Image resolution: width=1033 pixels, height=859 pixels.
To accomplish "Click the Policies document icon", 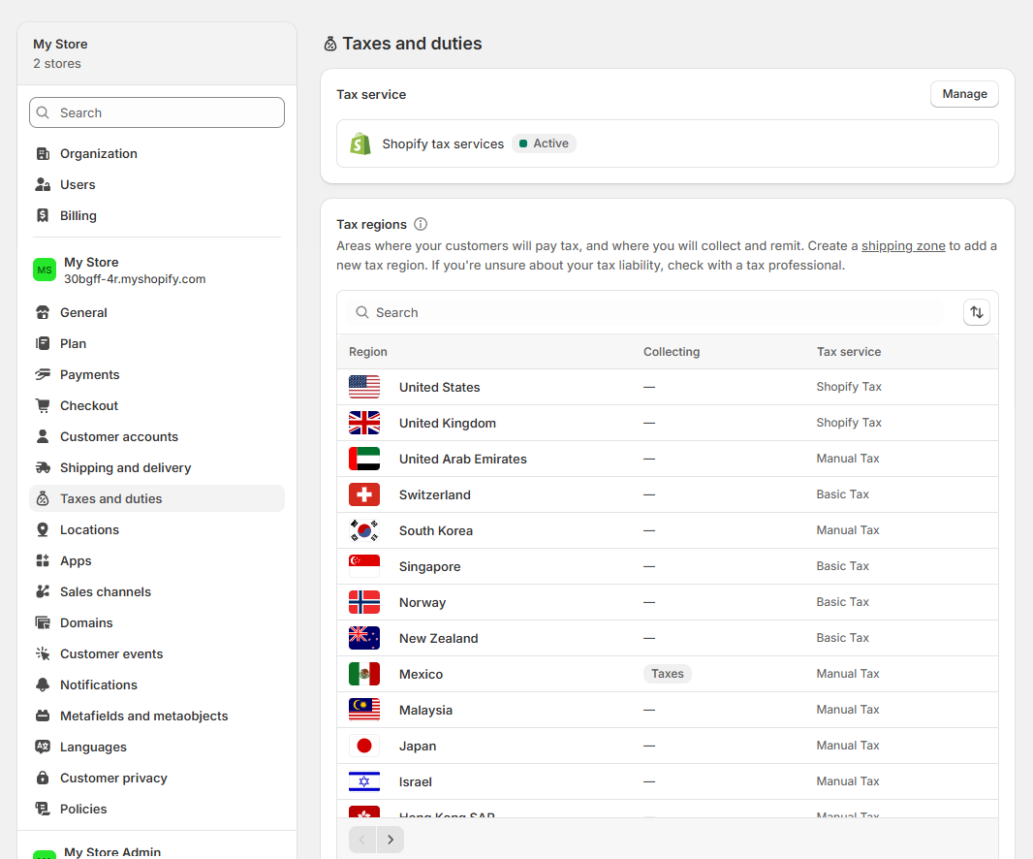I will click(x=43, y=809).
